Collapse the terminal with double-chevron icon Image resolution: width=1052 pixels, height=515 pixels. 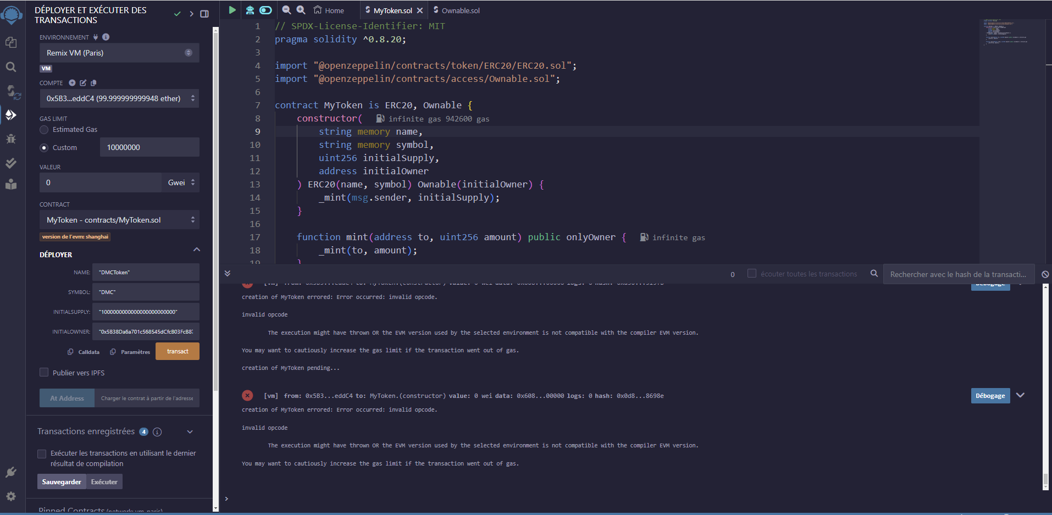tap(227, 273)
